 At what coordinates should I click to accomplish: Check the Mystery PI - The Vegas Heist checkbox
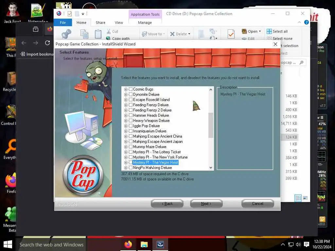(131, 162)
